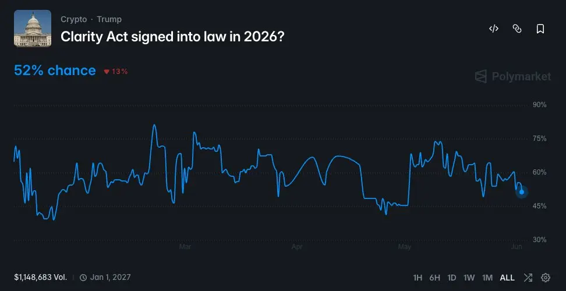This screenshot has height=291, width=566.
Task: Open the Trump tag link
Action: [109, 19]
